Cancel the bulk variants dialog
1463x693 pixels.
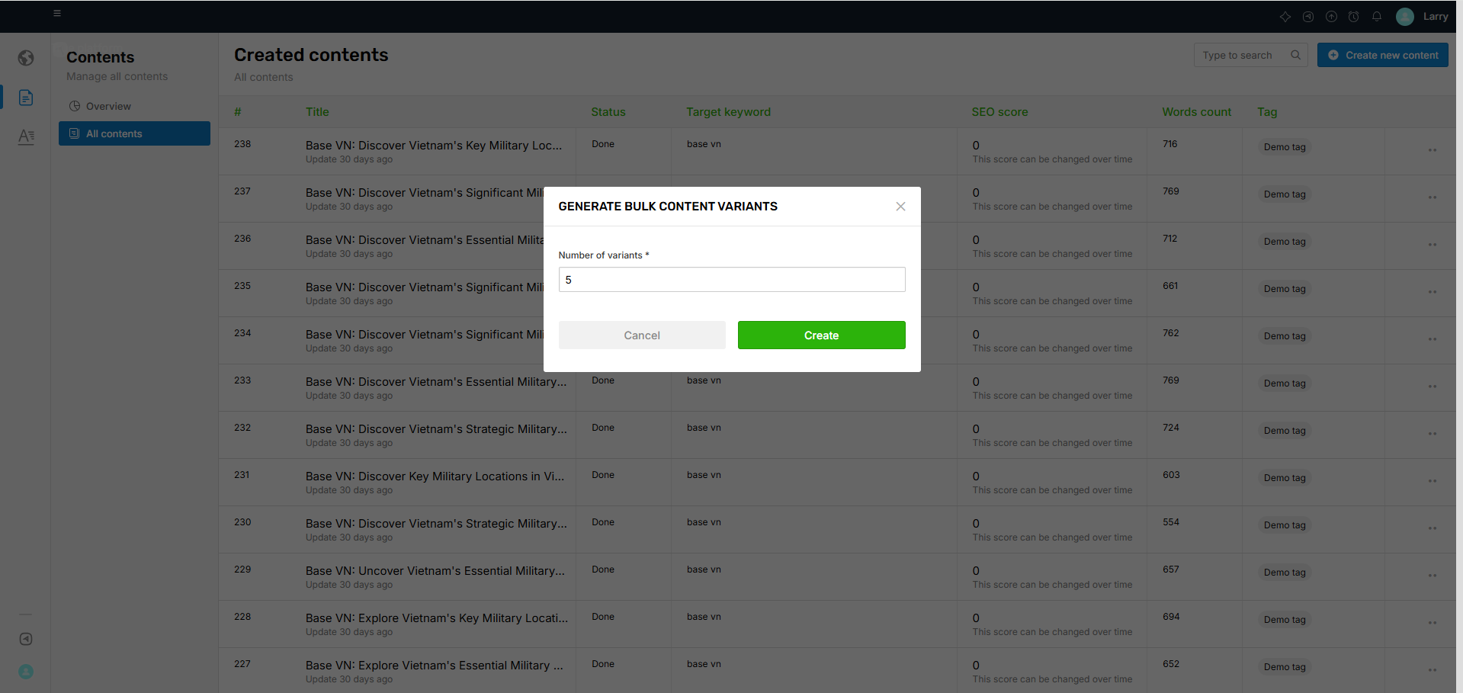641,335
